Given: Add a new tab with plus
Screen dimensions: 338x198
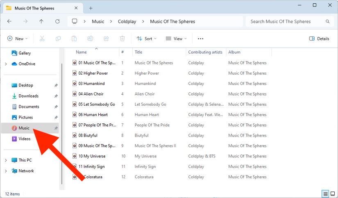Looking at the screenshot, I should 91,8.
